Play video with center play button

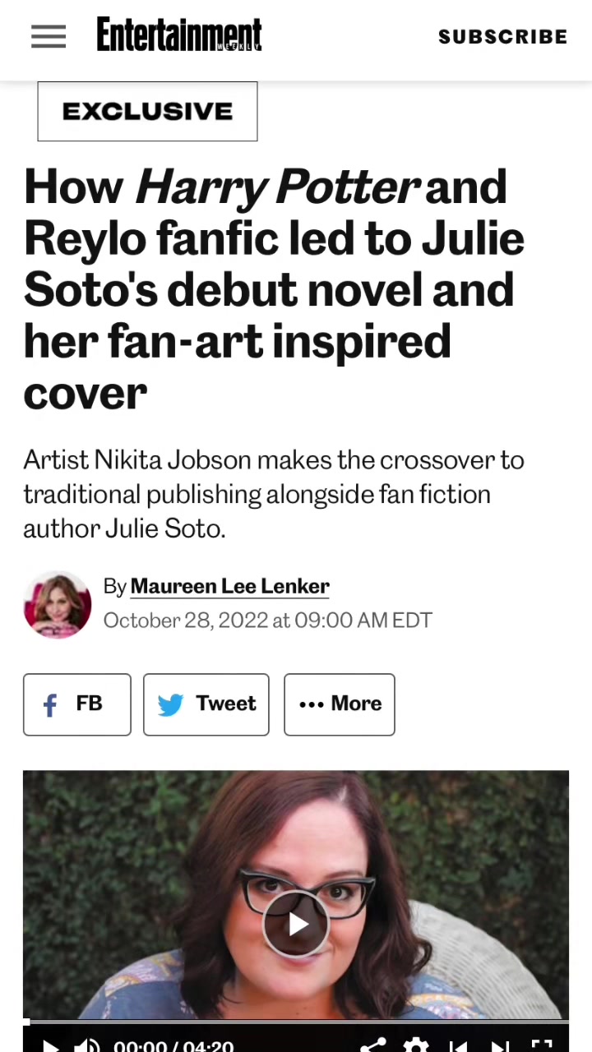[296, 924]
